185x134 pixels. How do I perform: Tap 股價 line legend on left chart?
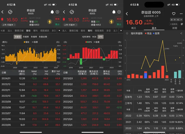click(x=35, y=42)
